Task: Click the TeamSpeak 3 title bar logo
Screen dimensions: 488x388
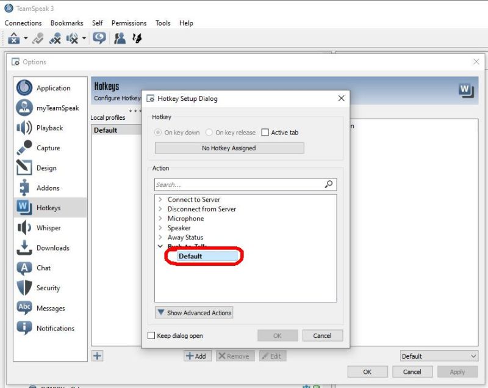Action: 9,9
